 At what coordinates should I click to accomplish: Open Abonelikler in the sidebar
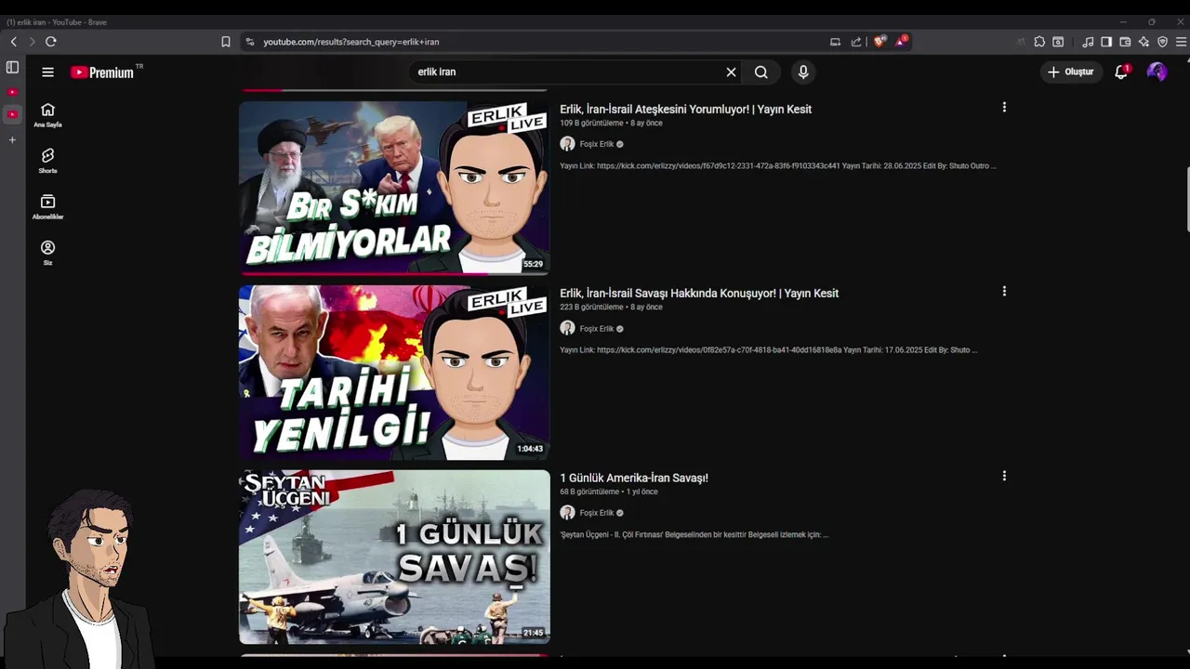pos(47,206)
